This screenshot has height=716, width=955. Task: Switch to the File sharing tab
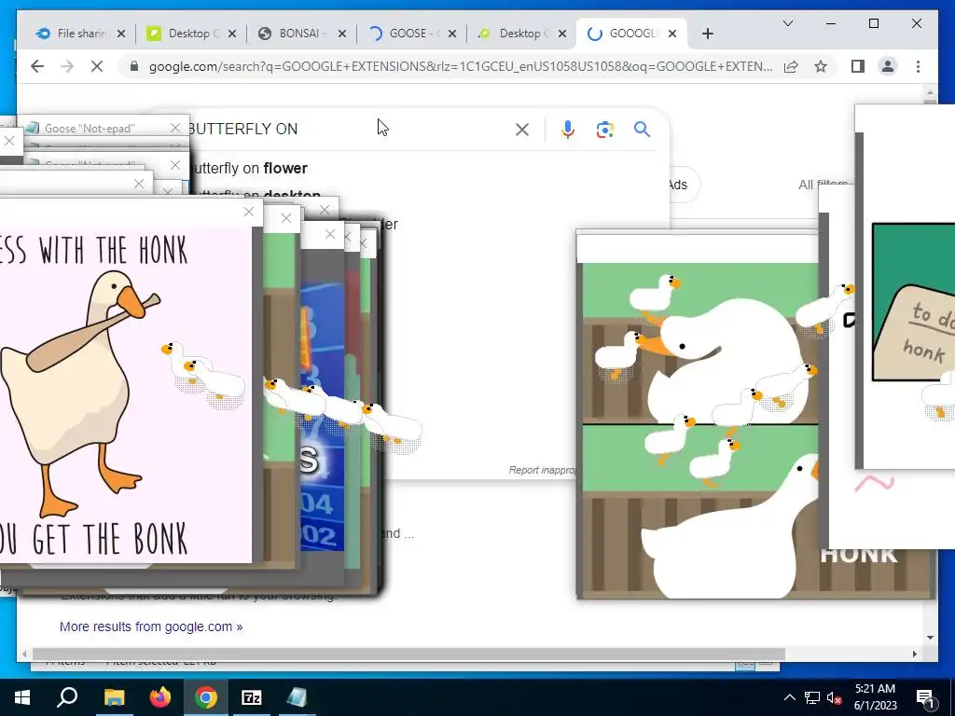click(72, 34)
